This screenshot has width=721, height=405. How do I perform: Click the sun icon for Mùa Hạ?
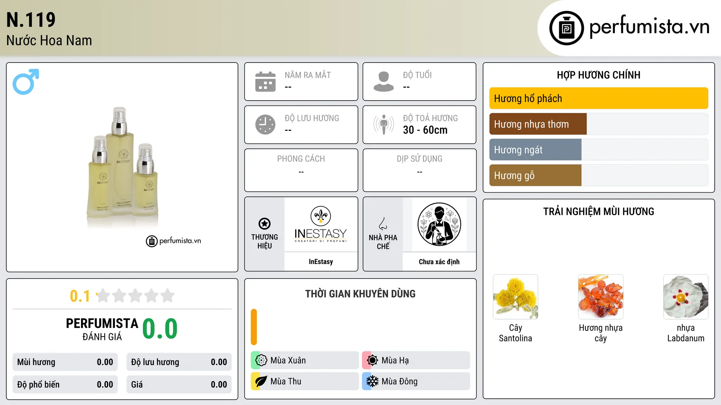(x=372, y=360)
